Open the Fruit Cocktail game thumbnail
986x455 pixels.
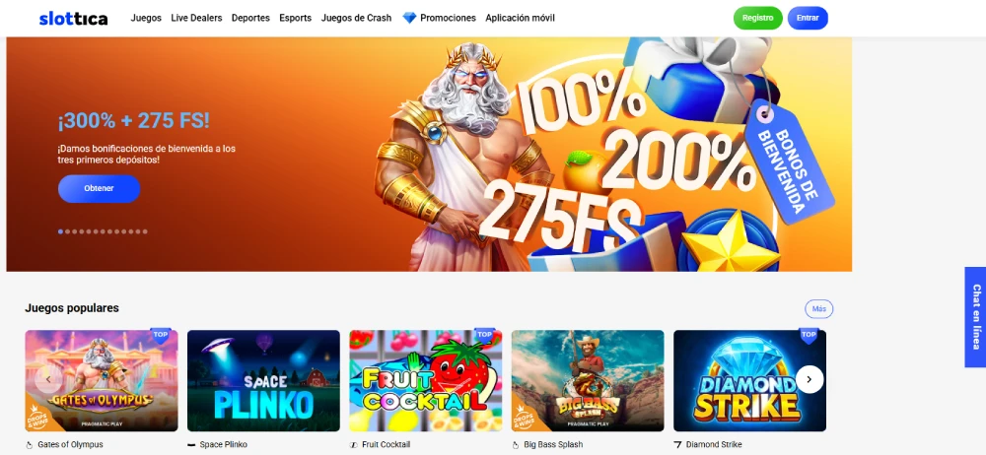point(426,381)
